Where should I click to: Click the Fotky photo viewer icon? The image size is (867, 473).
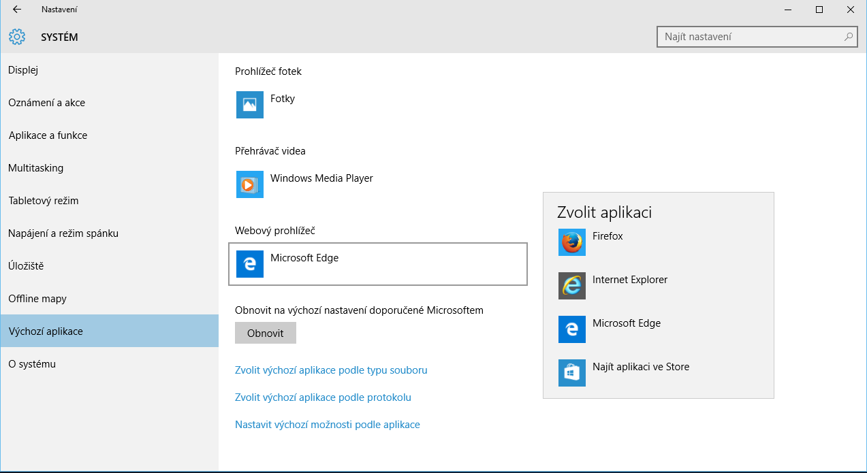click(249, 105)
